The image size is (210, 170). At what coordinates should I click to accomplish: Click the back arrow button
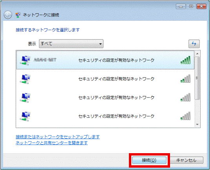(8, 15)
